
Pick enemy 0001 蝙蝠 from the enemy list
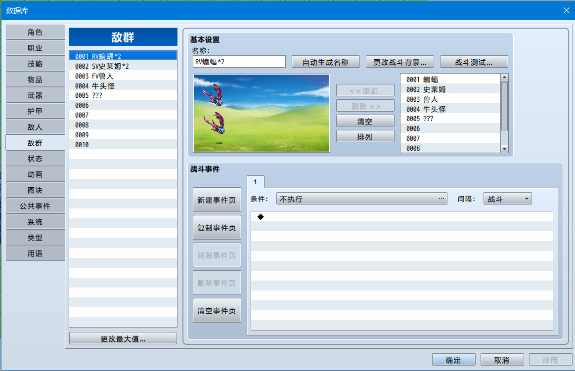(451, 80)
